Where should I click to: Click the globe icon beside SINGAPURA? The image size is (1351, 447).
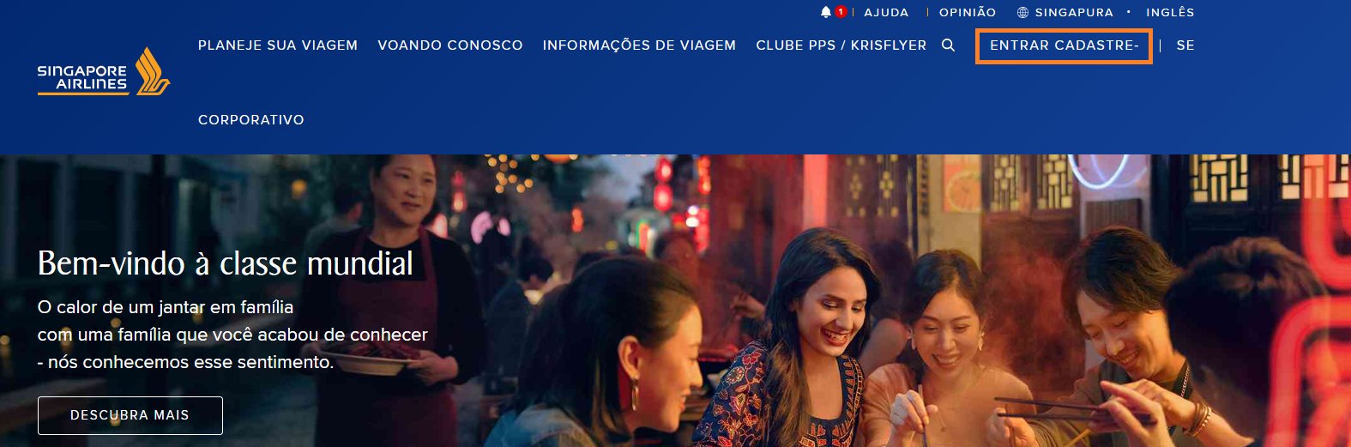1022,13
